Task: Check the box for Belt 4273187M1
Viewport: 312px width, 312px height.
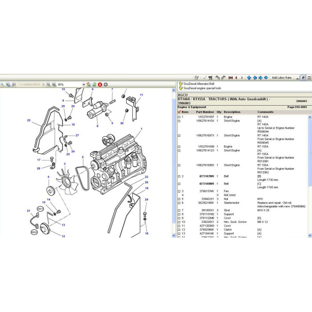Action: [x=179, y=177]
